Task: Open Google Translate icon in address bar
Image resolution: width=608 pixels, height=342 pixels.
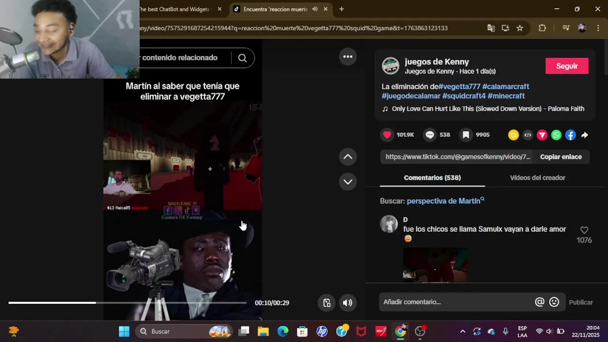Action: click(491, 28)
